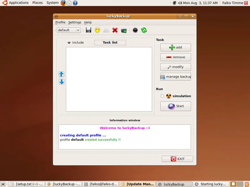Start the backup run
This screenshot has width=250, height=187.
[x=176, y=106]
